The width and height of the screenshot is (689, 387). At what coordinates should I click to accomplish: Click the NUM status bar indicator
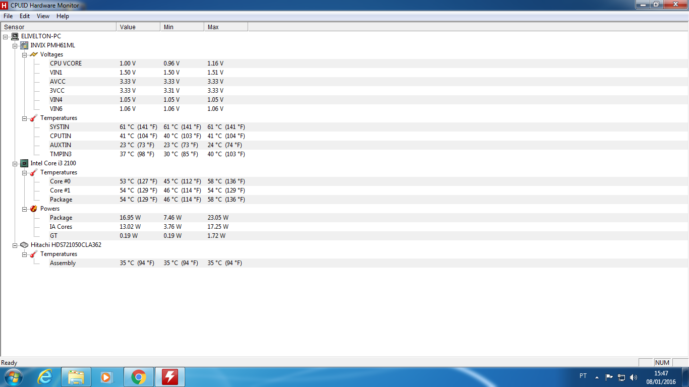pyautogui.click(x=662, y=363)
